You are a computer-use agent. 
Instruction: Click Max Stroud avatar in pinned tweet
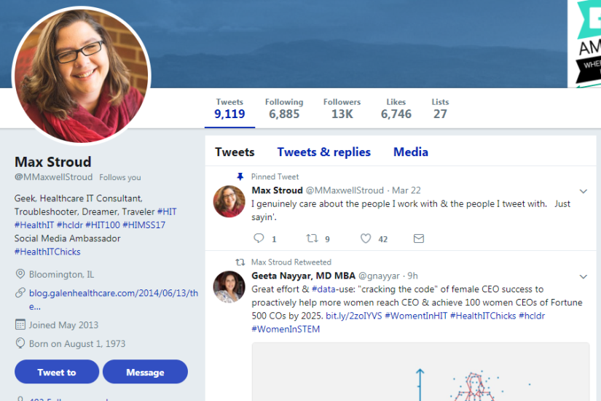click(229, 201)
